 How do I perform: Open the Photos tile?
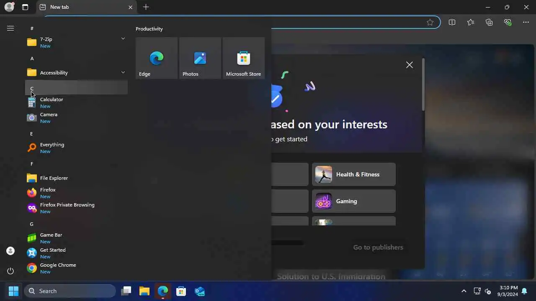pos(200,58)
